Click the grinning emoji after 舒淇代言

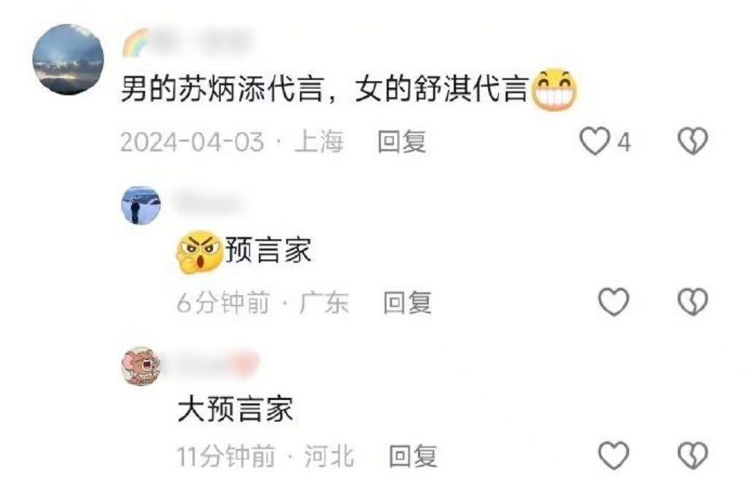tap(554, 90)
